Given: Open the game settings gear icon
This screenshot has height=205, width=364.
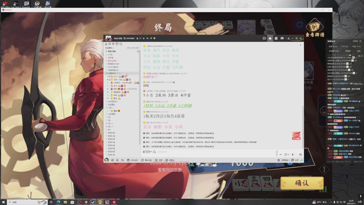Looking at the screenshot, I should [x=299, y=24].
